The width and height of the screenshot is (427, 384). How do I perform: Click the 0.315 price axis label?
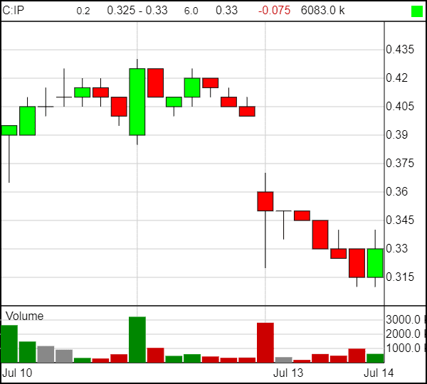[400, 277]
